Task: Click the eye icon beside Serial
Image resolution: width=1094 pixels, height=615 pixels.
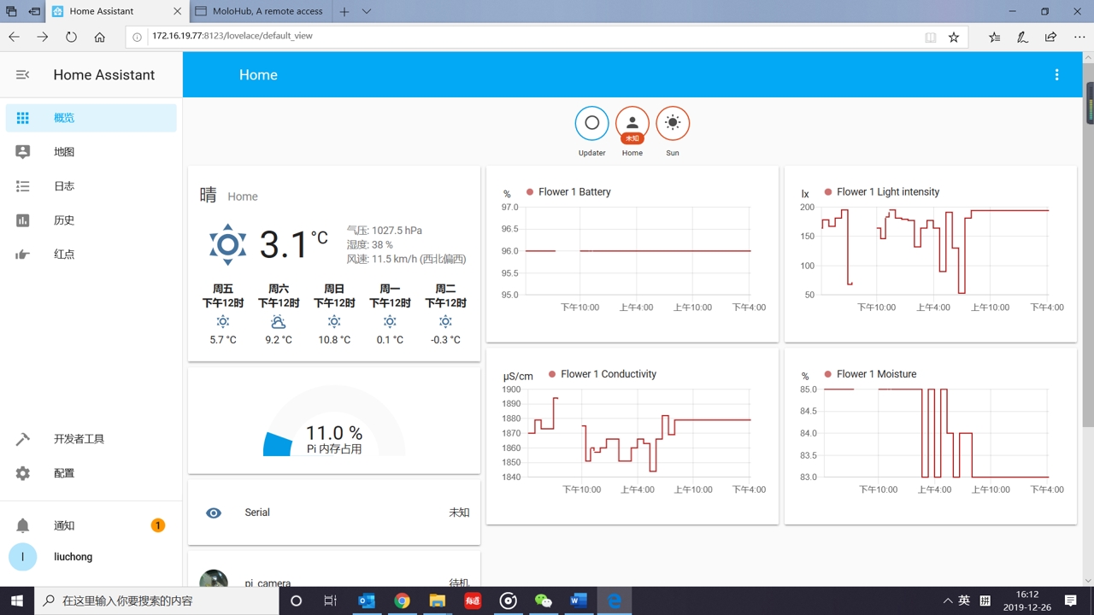Action: point(214,513)
